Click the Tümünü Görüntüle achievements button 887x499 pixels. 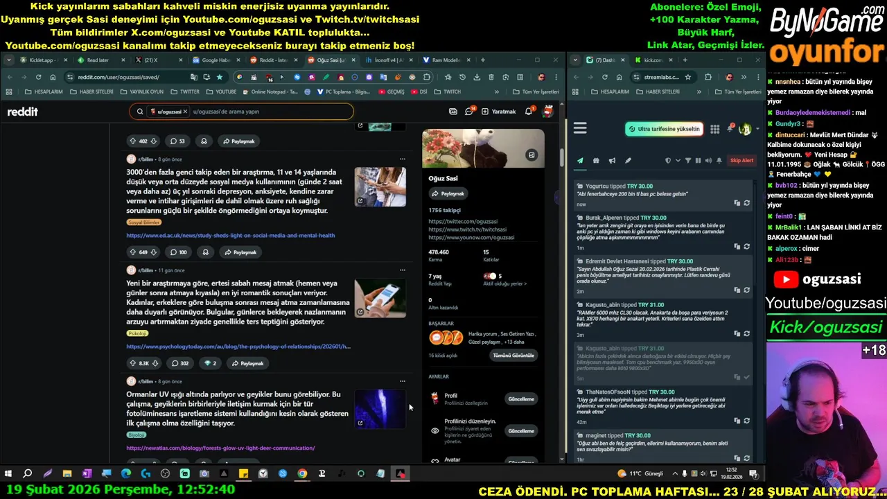[x=513, y=356]
